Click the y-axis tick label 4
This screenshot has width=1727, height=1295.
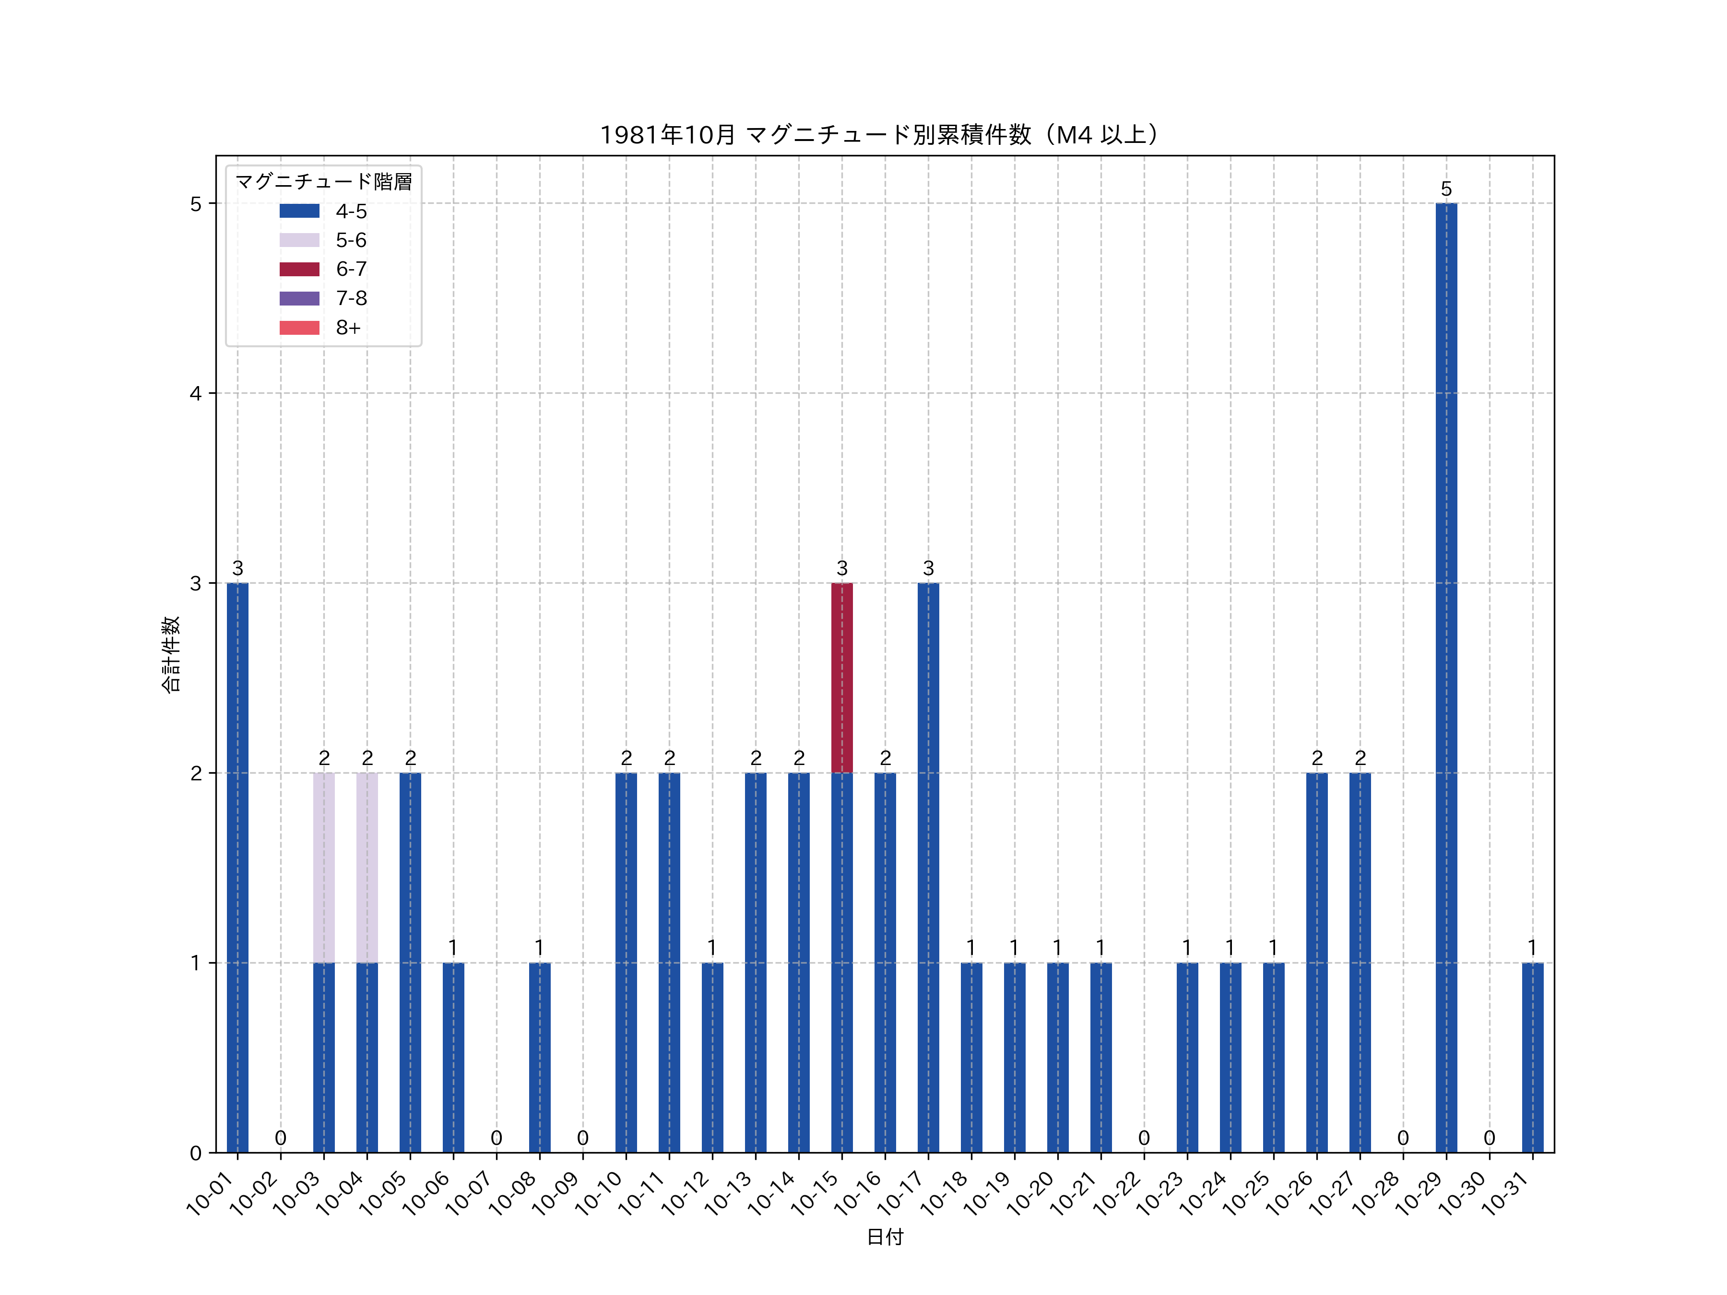coord(195,393)
